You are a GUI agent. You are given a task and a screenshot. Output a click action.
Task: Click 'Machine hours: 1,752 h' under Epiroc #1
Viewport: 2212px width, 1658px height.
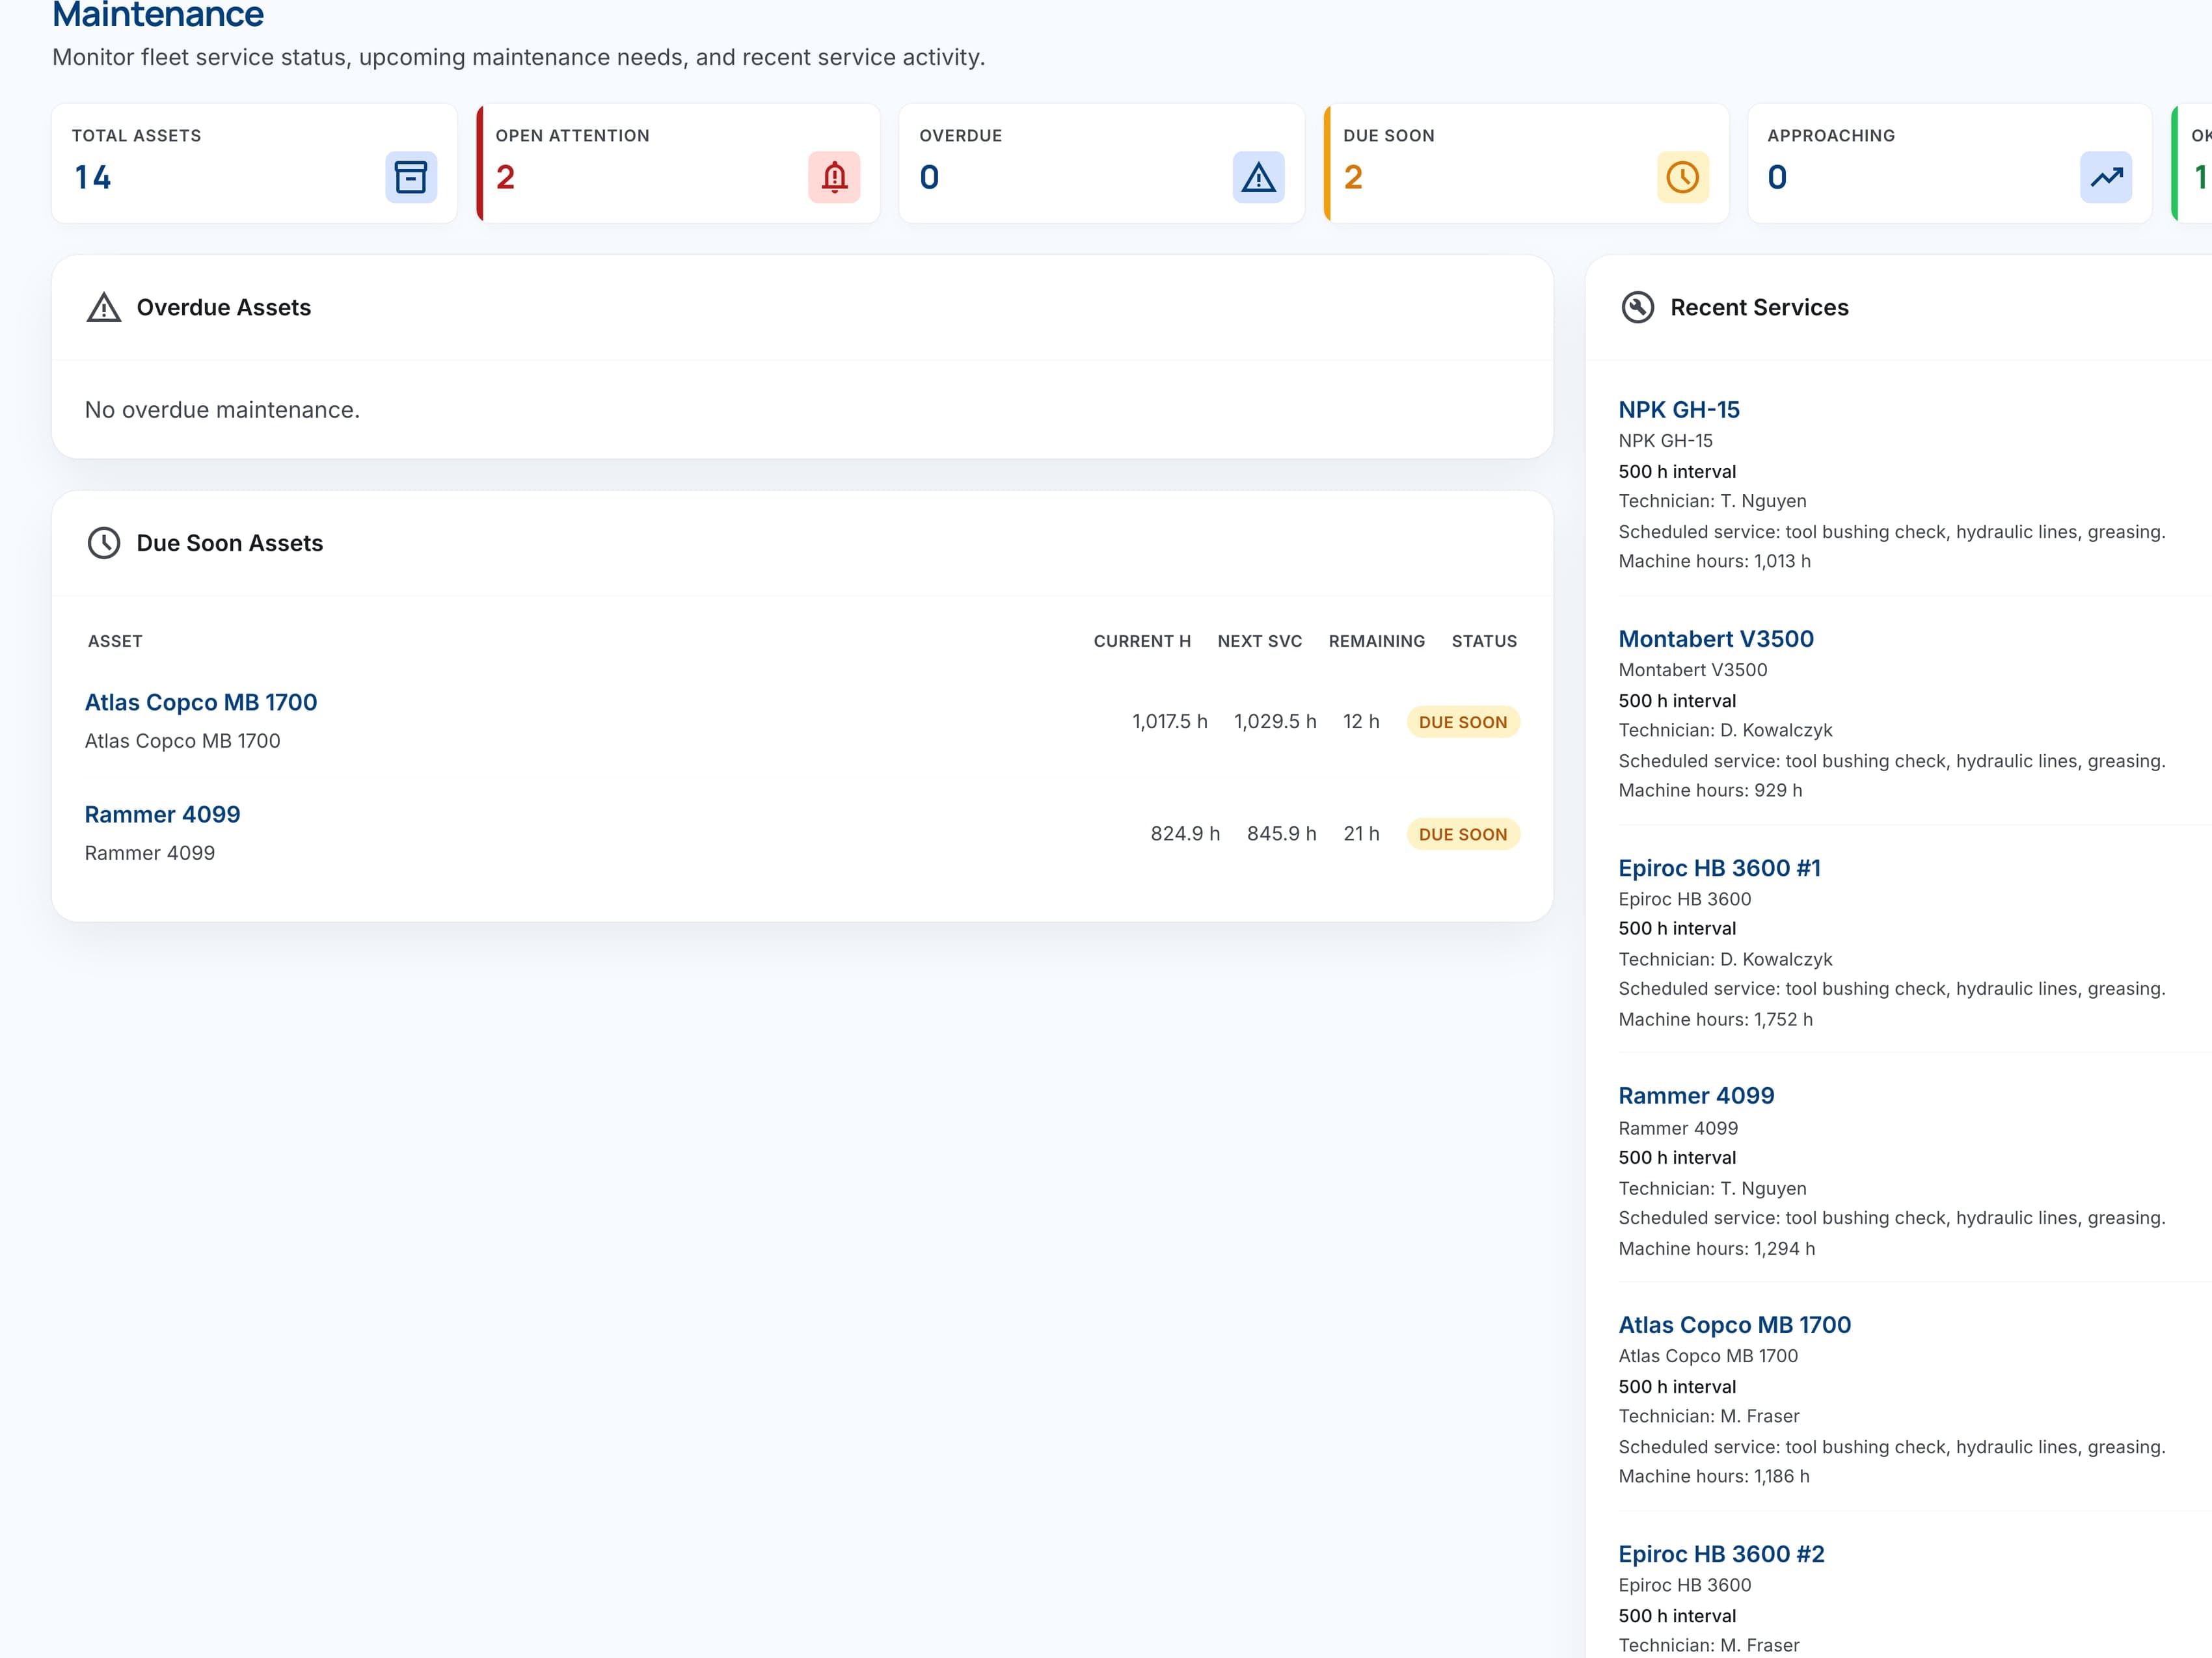[x=1716, y=1020]
